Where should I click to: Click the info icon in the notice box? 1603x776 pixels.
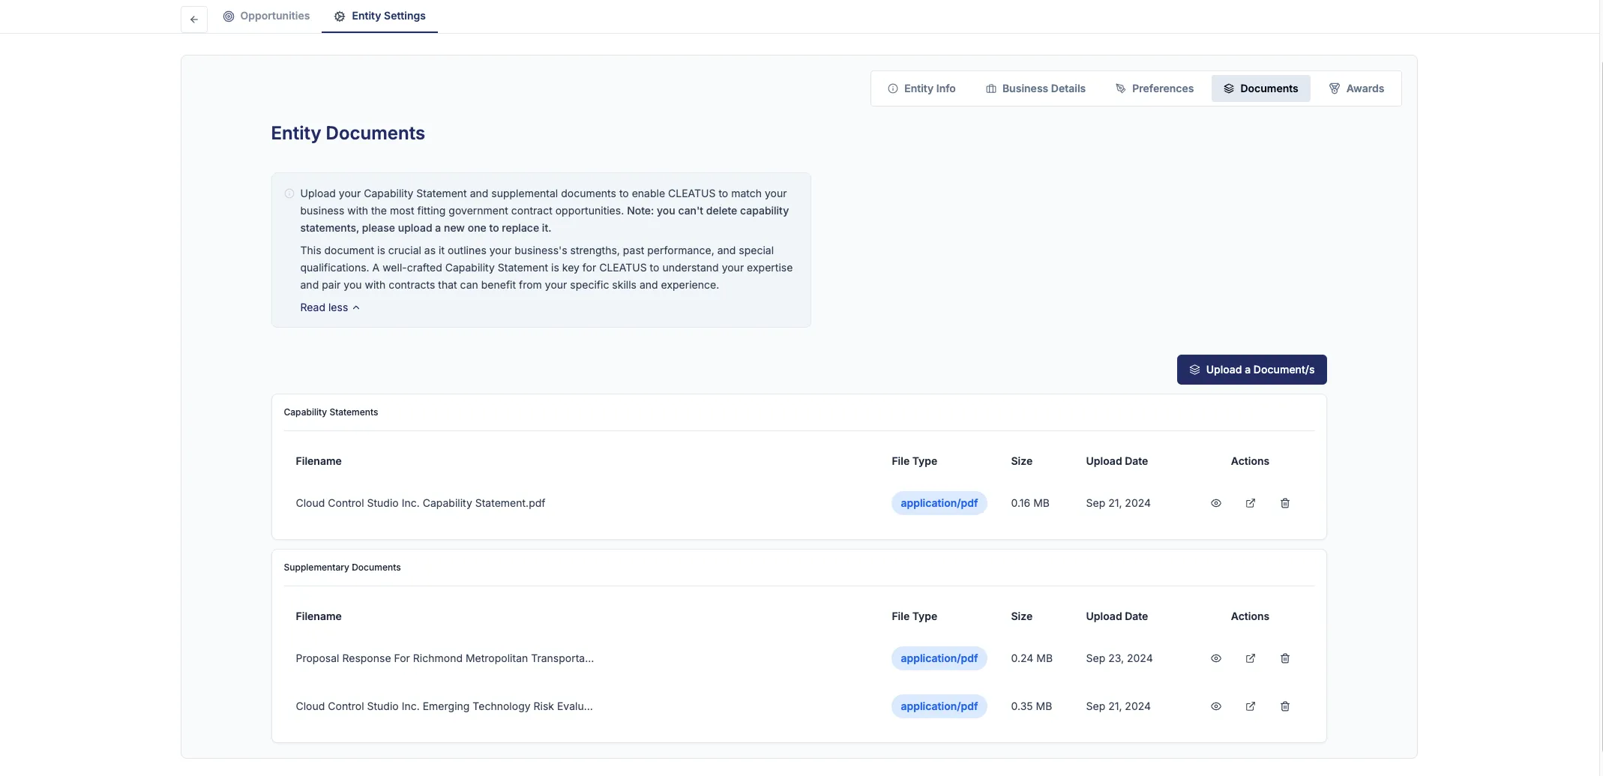point(289,193)
